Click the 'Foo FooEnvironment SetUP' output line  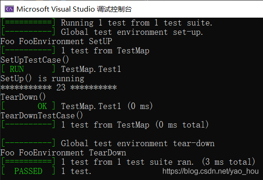[56, 41]
